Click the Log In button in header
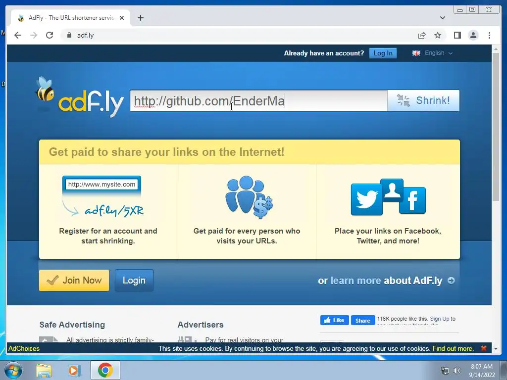 point(383,53)
